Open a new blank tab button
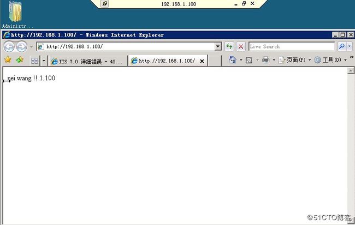 pyautogui.click(x=215, y=61)
